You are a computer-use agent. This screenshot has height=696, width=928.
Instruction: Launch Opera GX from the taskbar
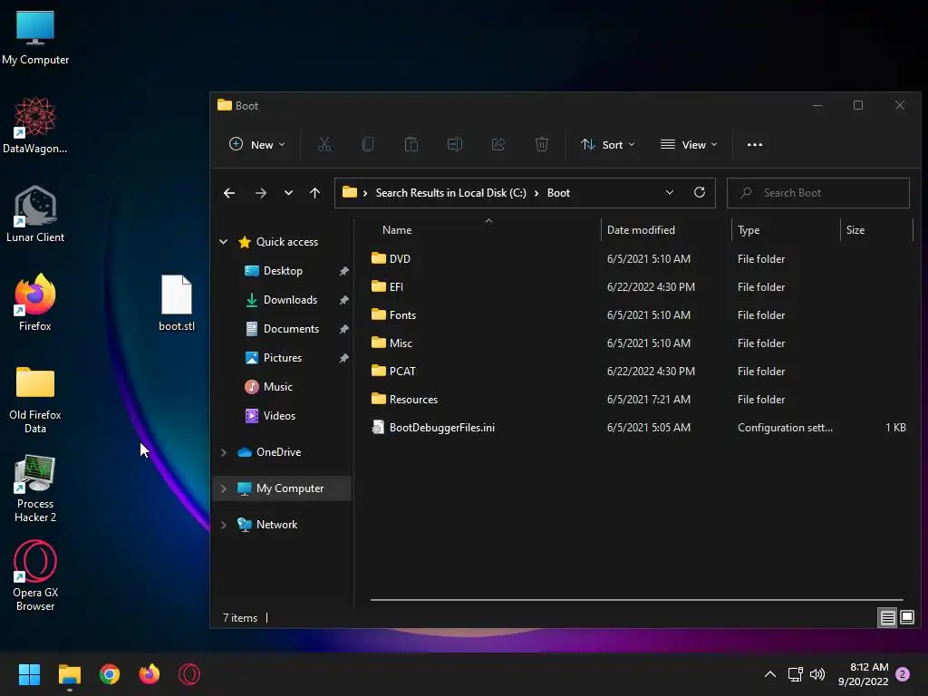(x=189, y=674)
